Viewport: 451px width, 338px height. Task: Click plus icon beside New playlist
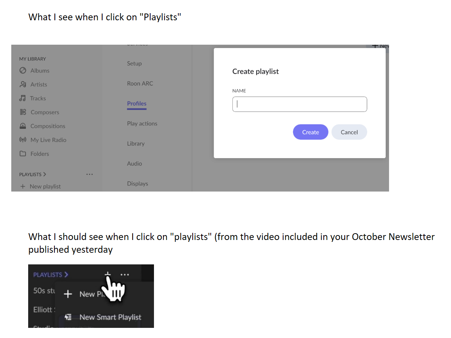[x=23, y=186]
